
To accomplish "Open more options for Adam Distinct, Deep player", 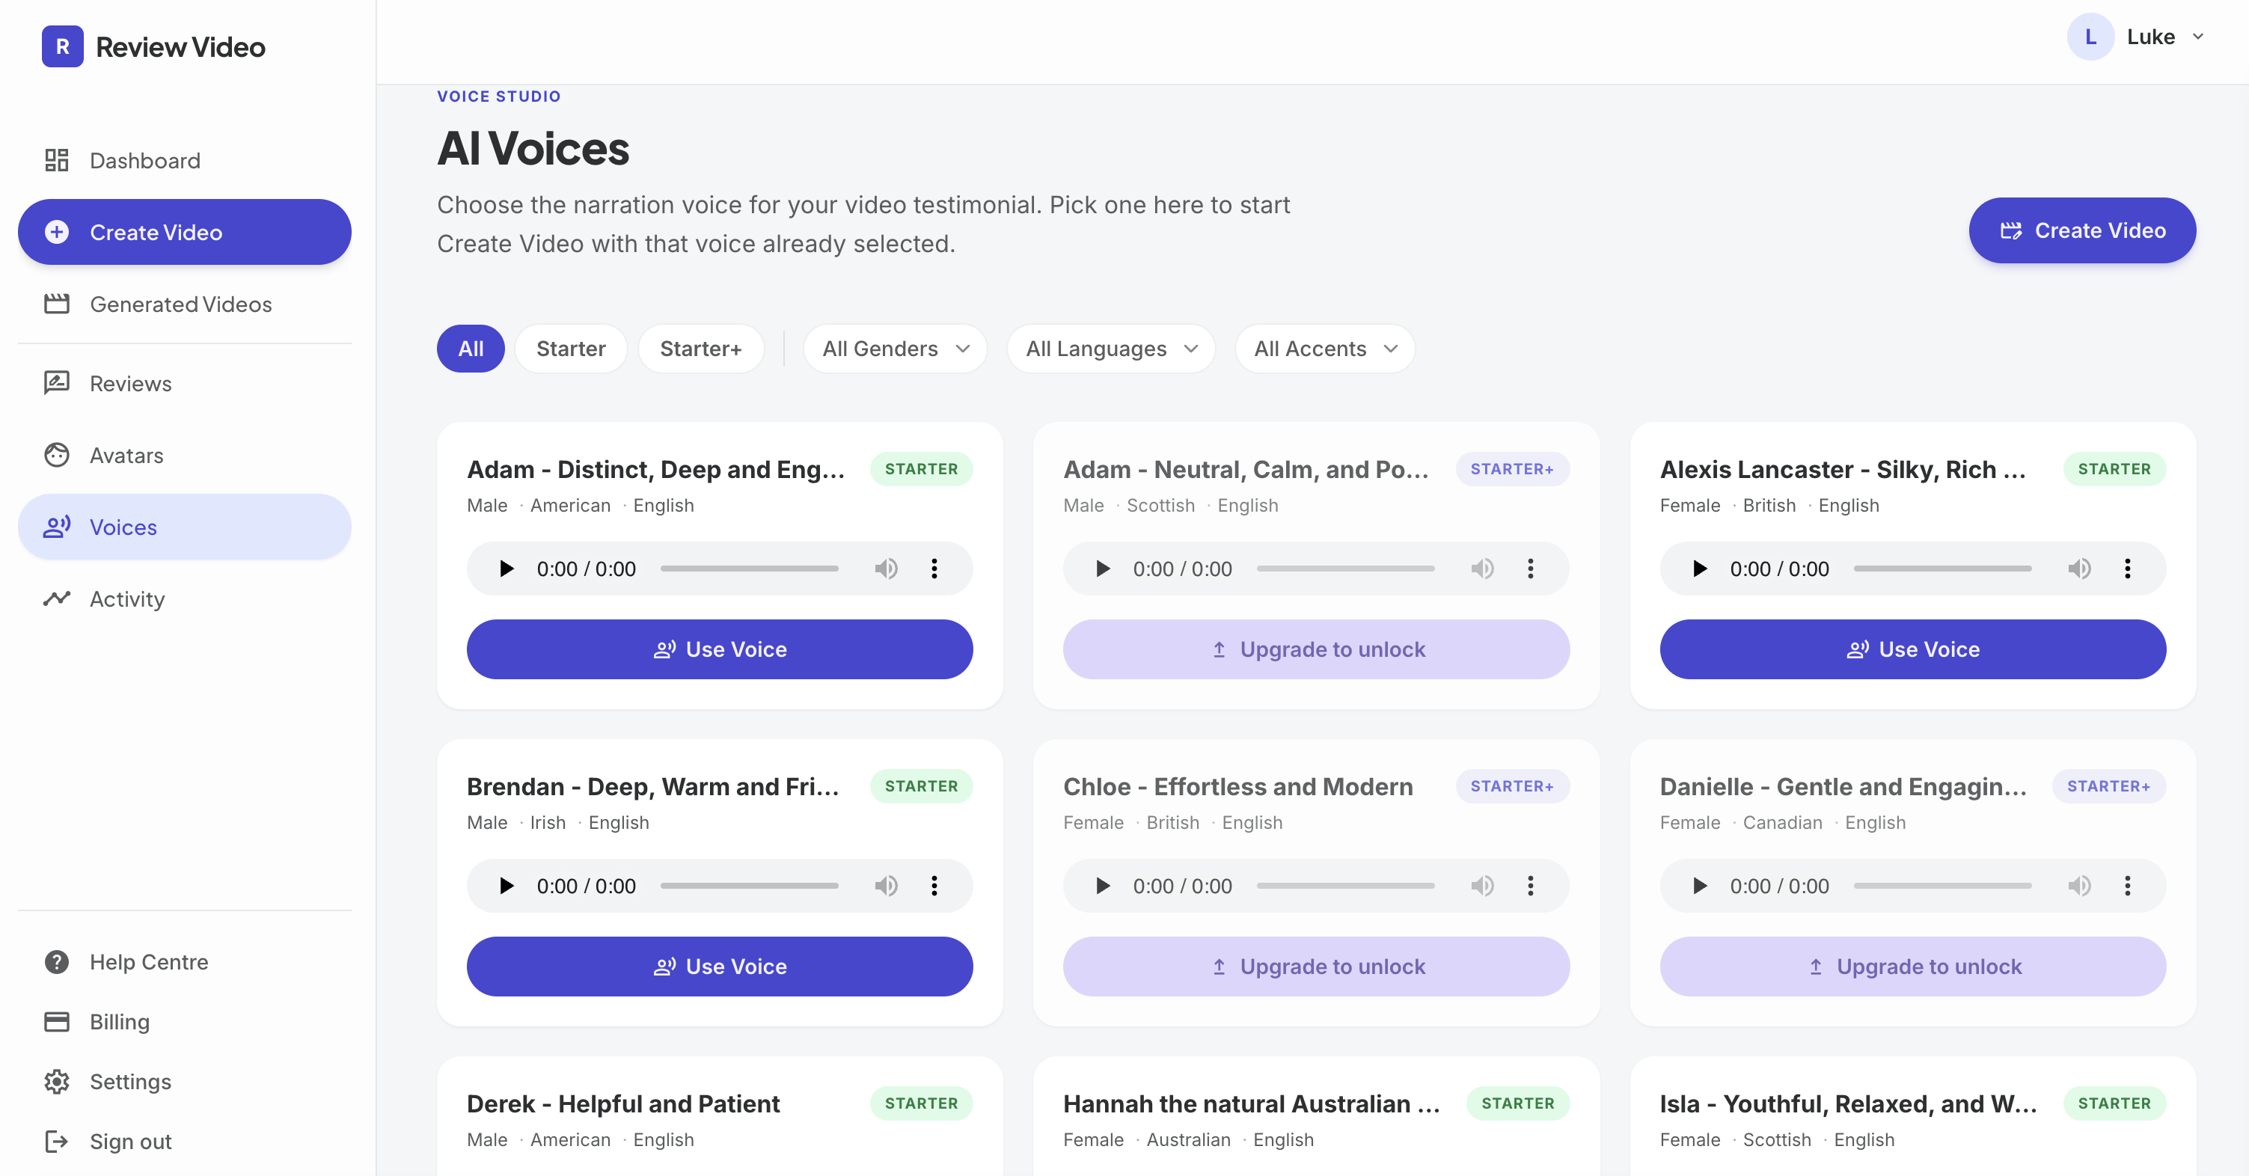I will 934,569.
